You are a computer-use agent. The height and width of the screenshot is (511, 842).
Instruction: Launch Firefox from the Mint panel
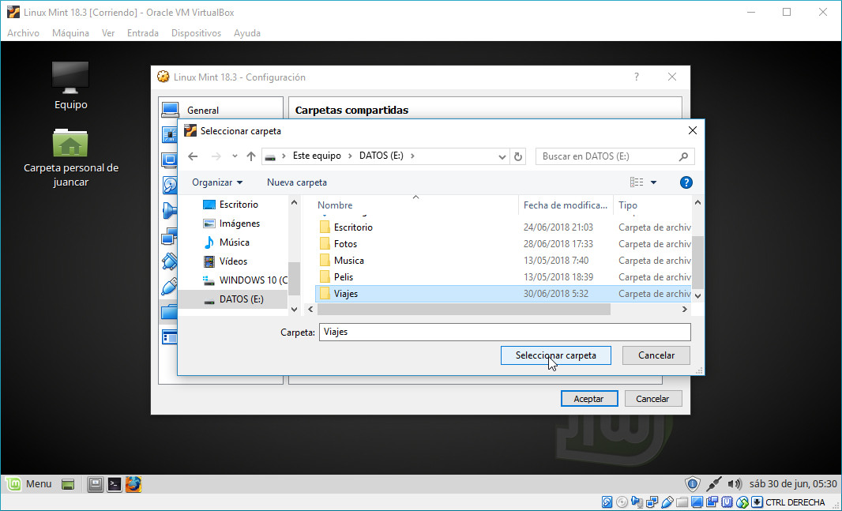coord(133,484)
